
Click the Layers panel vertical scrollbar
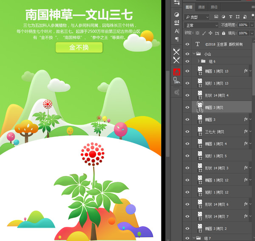tap(253, 69)
